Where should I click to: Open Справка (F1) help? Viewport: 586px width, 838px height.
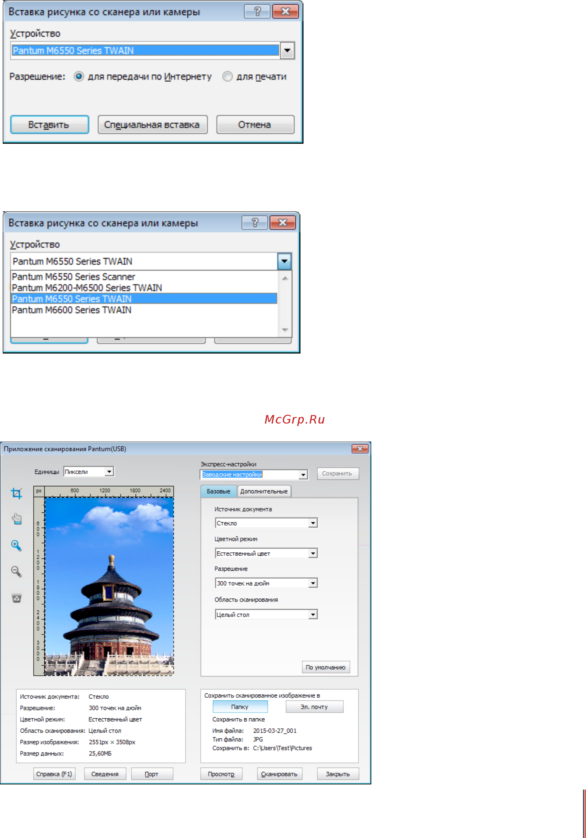(54, 774)
